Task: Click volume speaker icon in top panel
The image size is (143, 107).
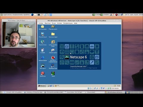Action: [119, 15]
